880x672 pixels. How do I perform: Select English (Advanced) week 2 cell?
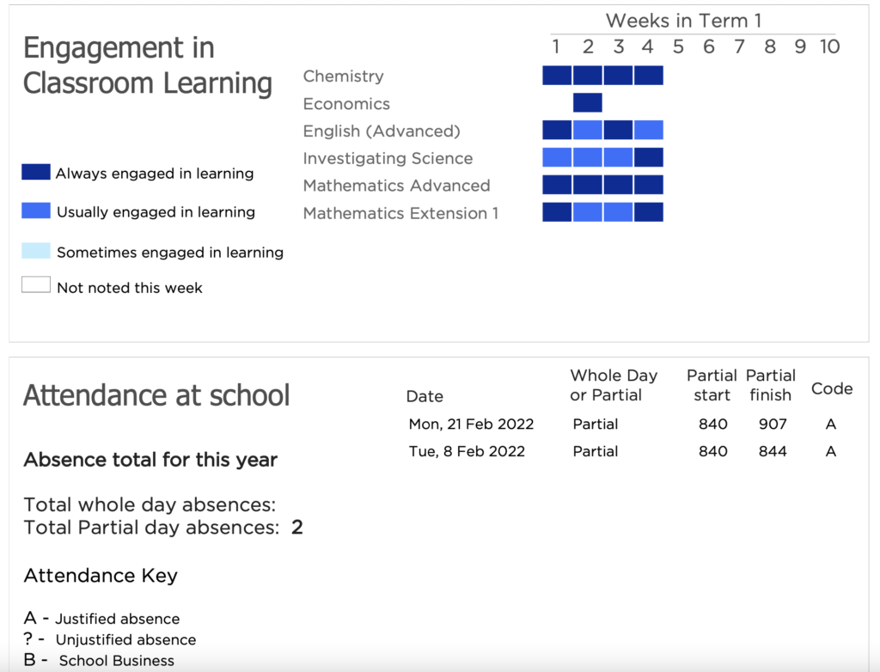[x=588, y=131]
